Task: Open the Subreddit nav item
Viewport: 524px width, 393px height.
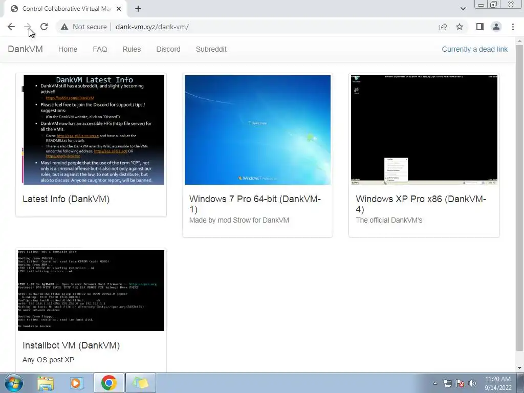Action: [x=211, y=49]
